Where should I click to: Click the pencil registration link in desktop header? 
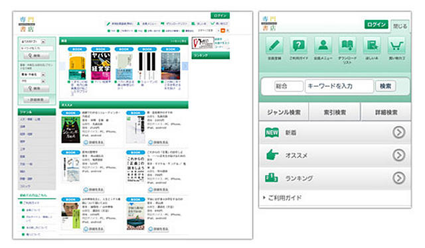point(120,24)
